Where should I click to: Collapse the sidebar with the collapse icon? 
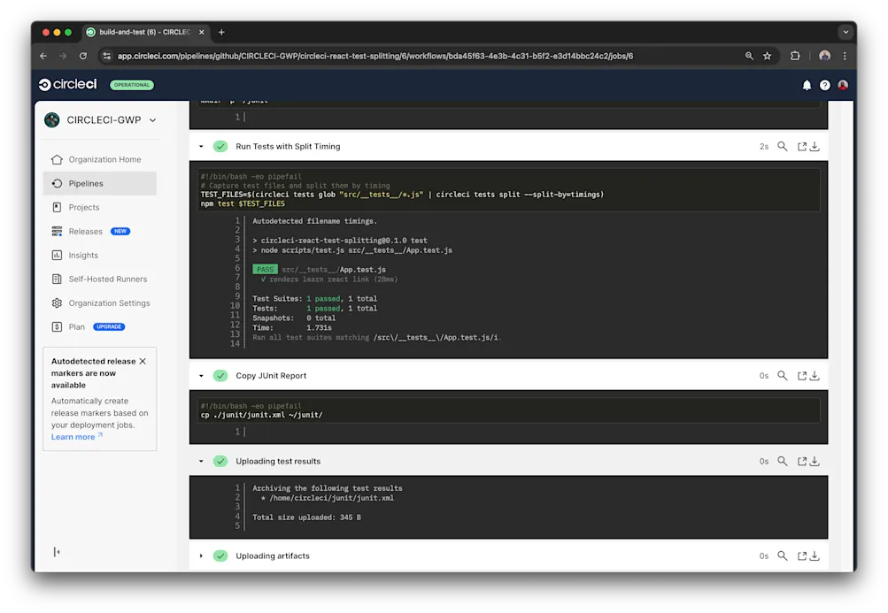(x=57, y=552)
